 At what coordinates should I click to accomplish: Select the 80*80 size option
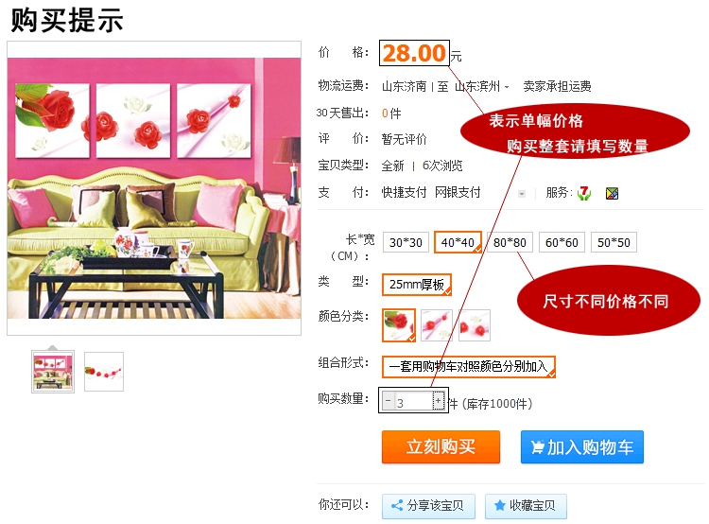pyautogui.click(x=510, y=242)
